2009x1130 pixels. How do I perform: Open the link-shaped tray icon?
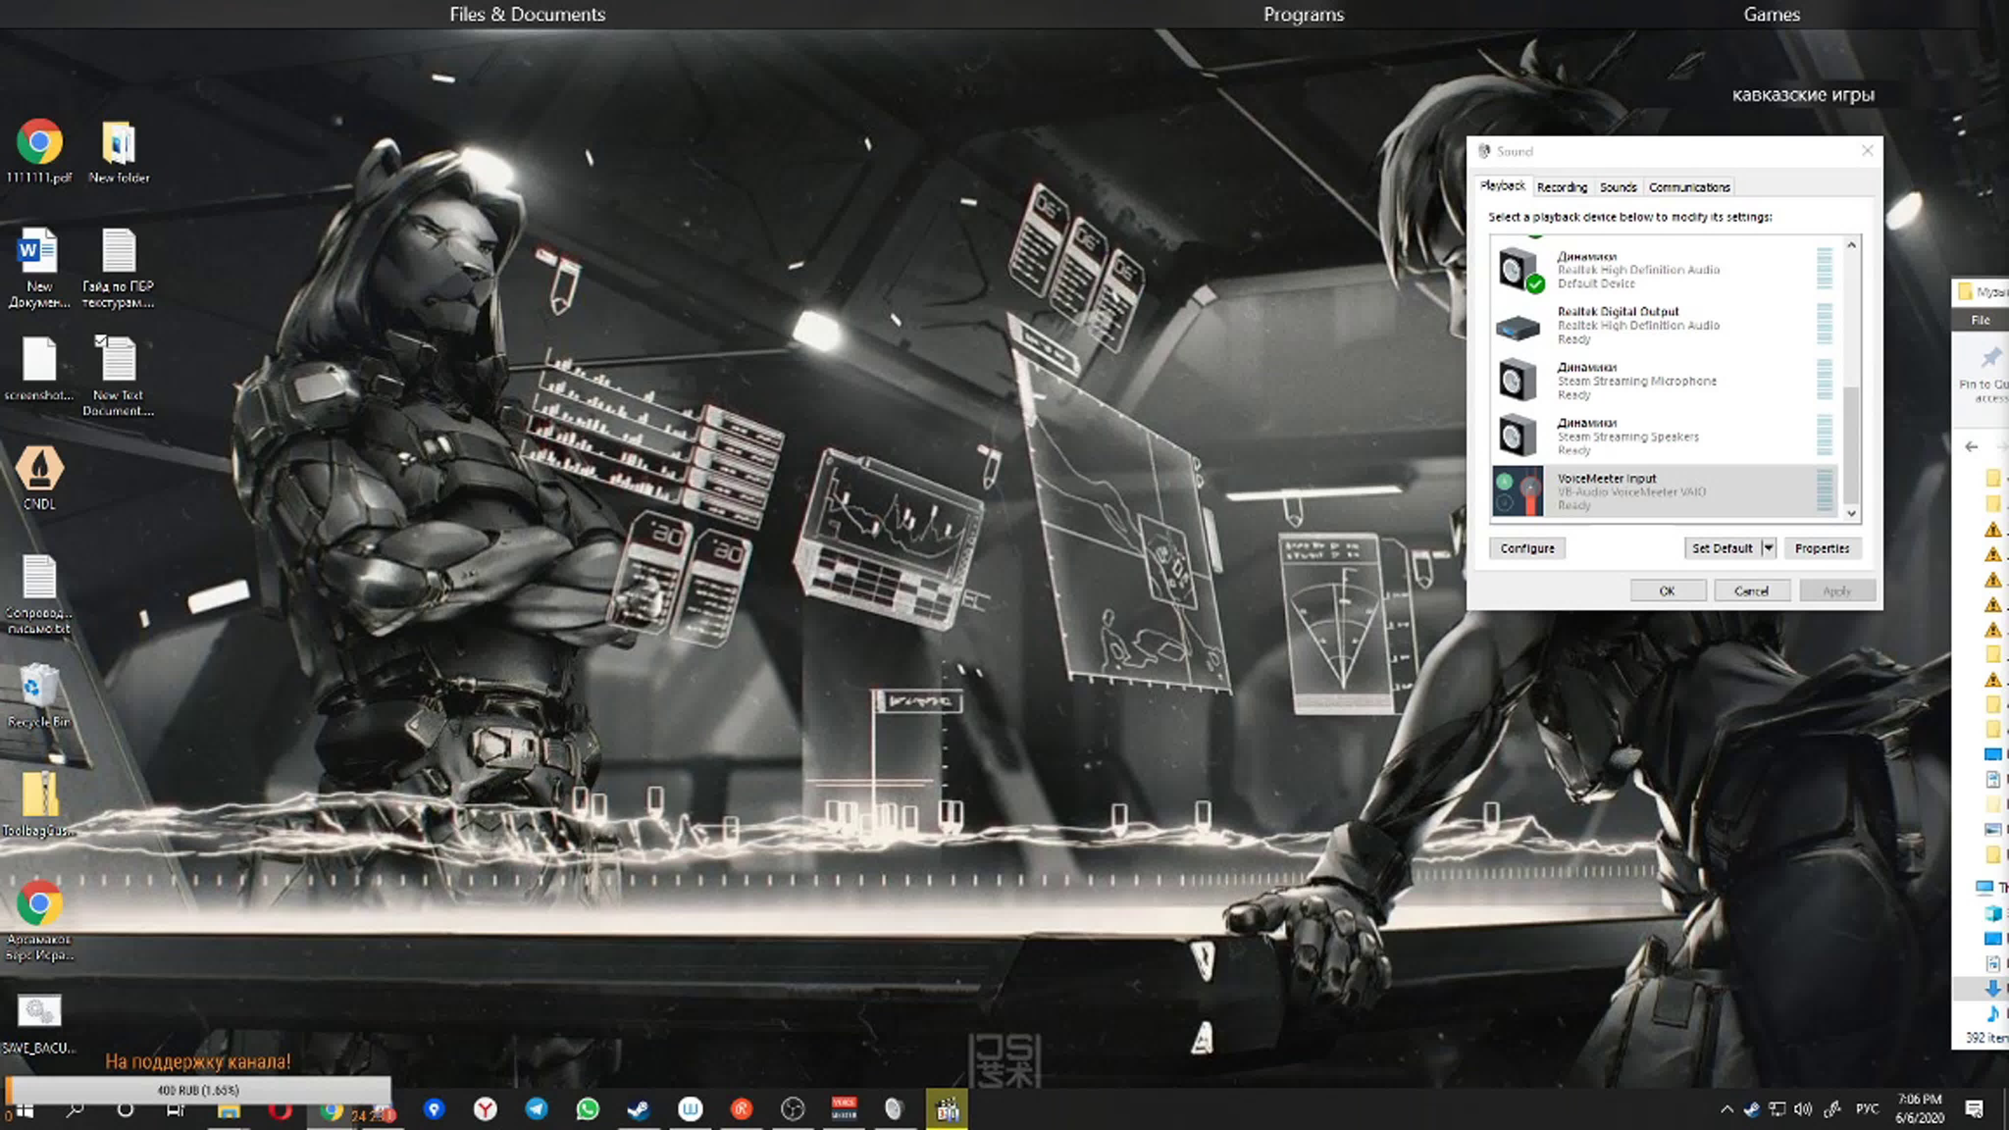1833,1110
